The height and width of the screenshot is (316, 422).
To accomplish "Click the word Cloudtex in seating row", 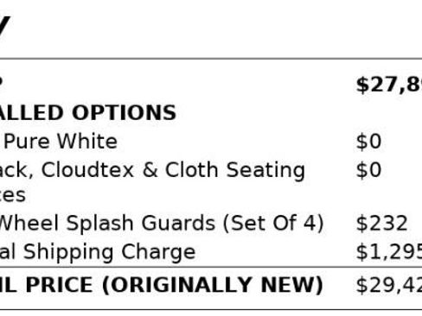I will pos(87,169).
